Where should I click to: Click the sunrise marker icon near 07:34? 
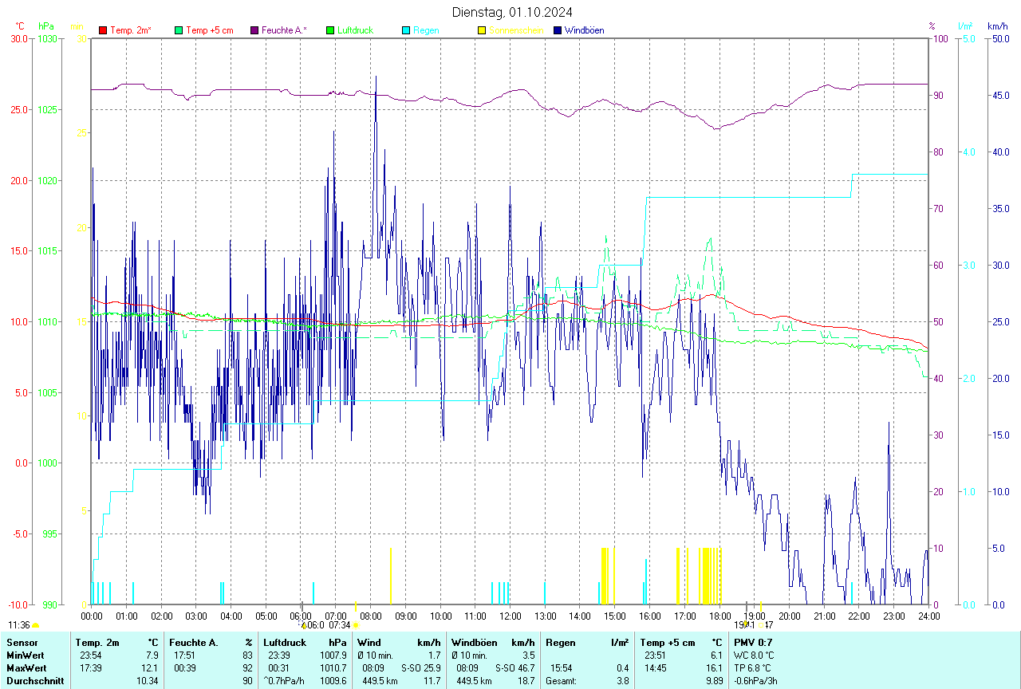(356, 625)
